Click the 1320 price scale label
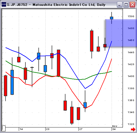Image resolution: width=137 pixels, height=133 pixels. pyautogui.click(x=131, y=124)
